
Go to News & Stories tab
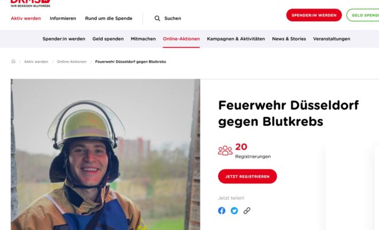point(289,39)
